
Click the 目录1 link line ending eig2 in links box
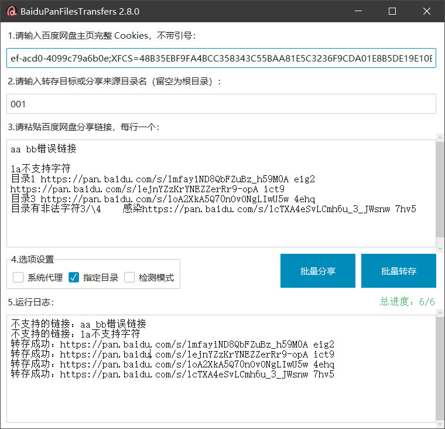(x=163, y=179)
